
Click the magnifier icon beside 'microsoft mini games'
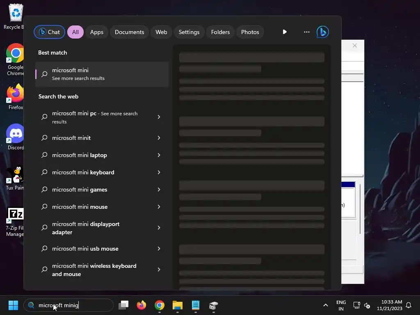click(x=44, y=189)
